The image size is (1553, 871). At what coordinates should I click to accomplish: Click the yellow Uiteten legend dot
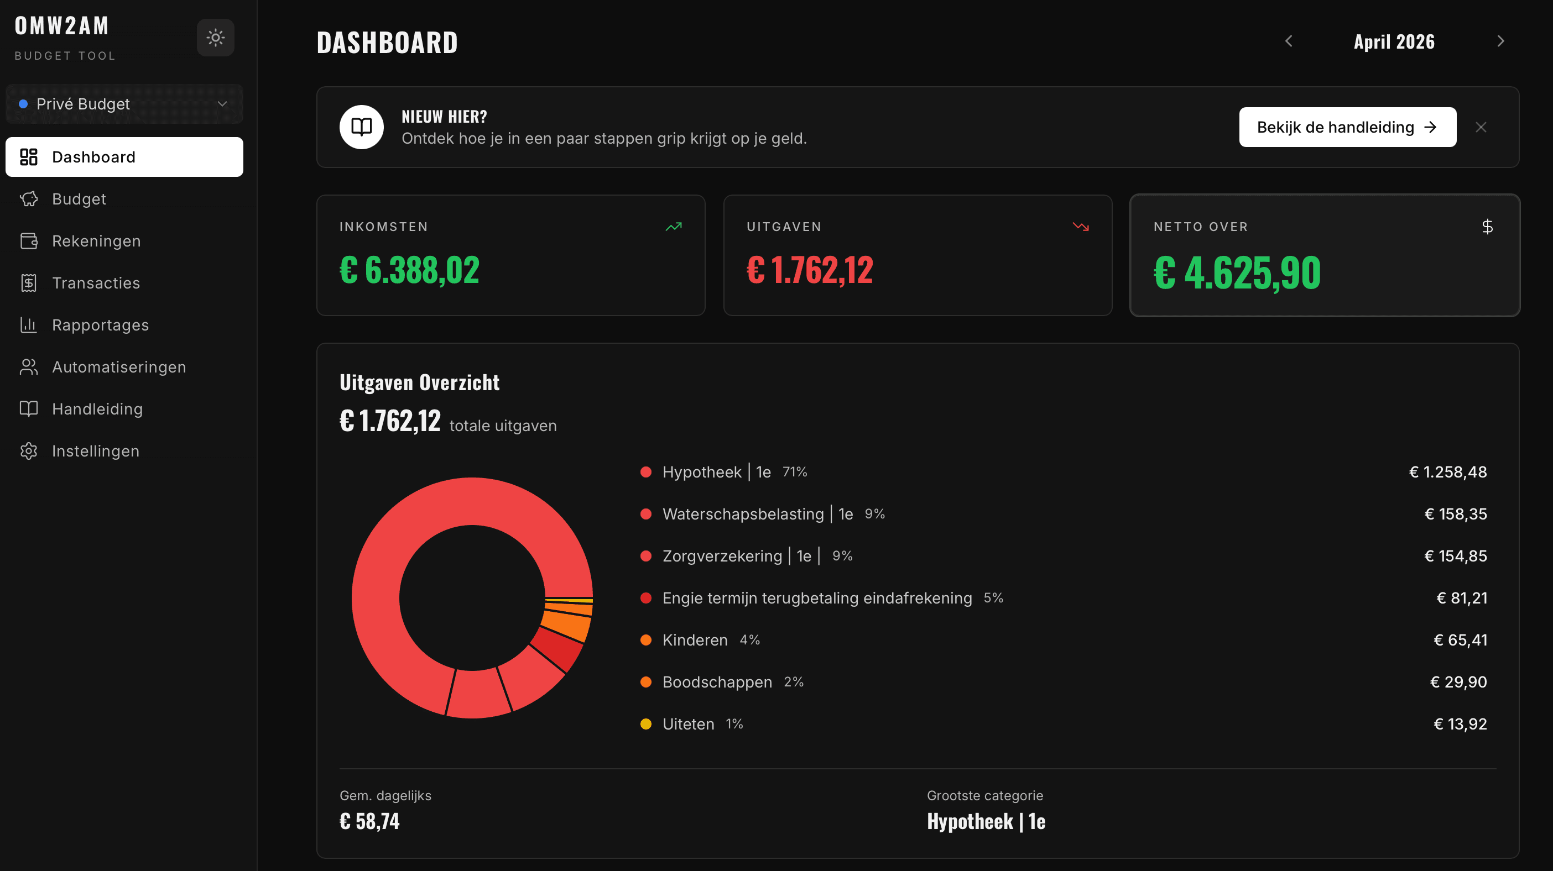(645, 724)
